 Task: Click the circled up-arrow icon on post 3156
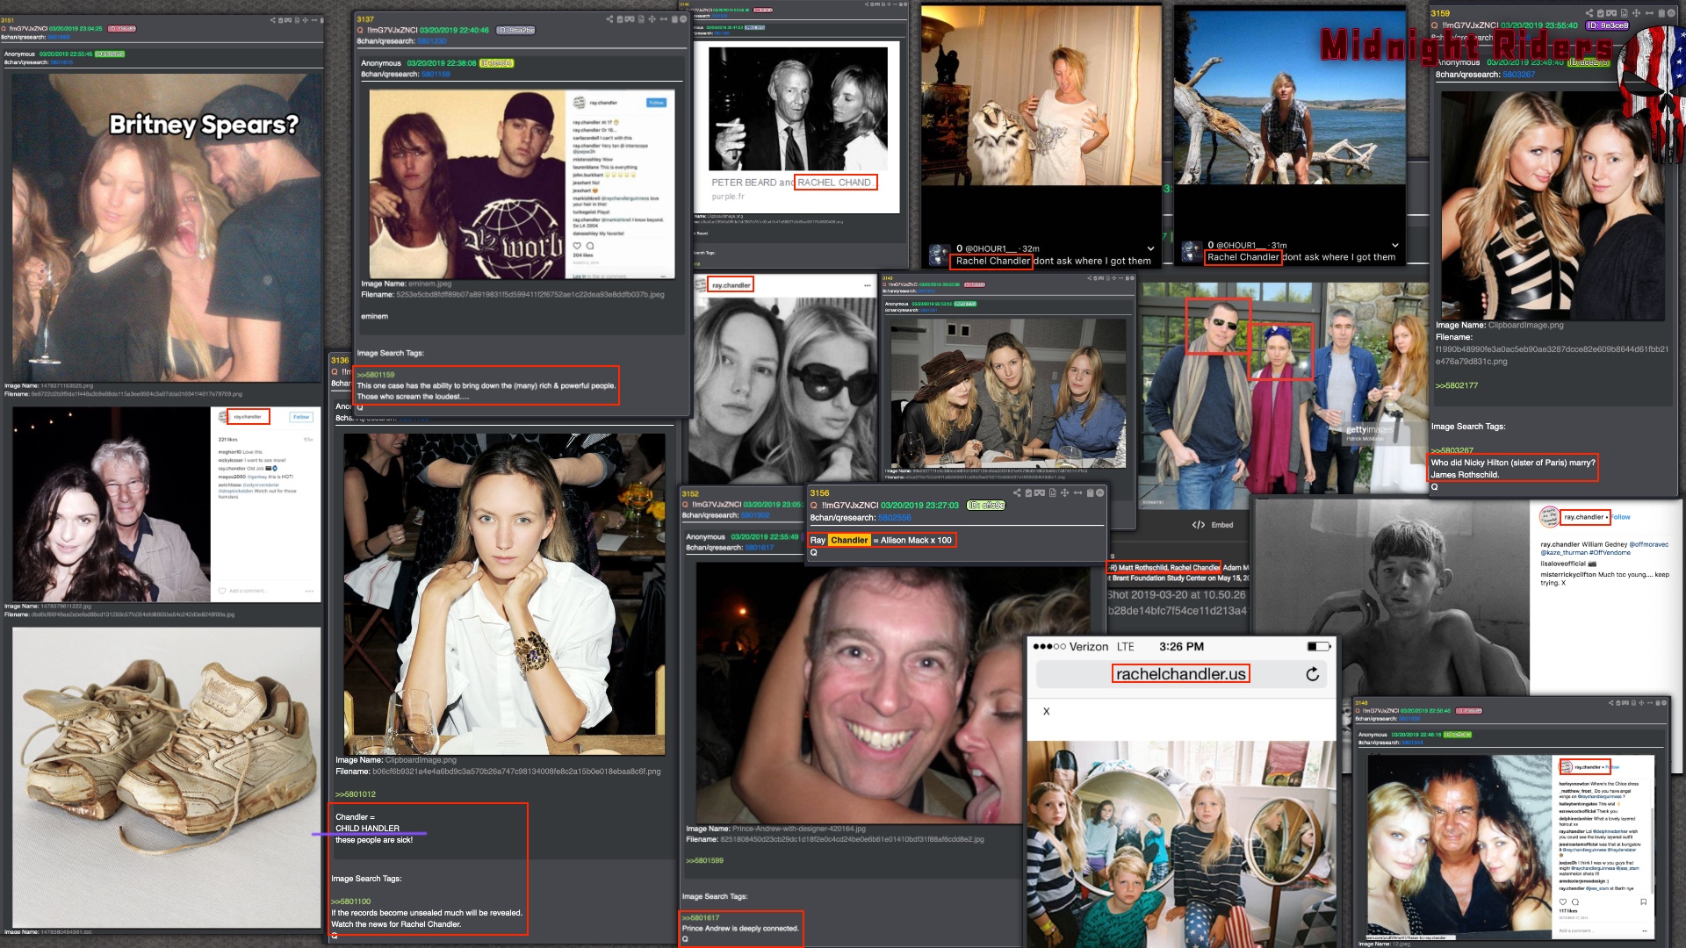(x=1100, y=492)
